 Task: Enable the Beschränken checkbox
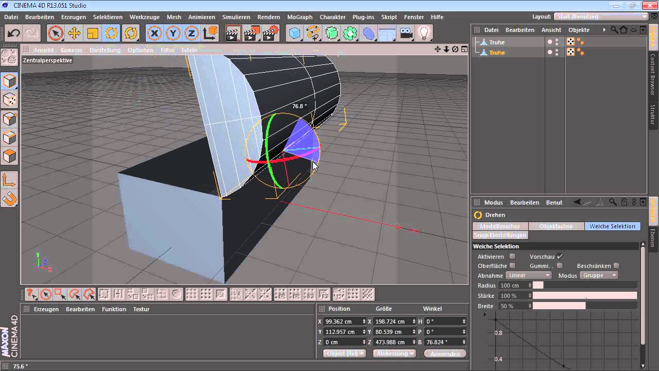(x=616, y=266)
